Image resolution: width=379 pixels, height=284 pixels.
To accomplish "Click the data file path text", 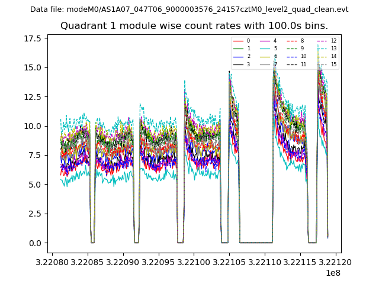I will pyautogui.click(x=189, y=9).
